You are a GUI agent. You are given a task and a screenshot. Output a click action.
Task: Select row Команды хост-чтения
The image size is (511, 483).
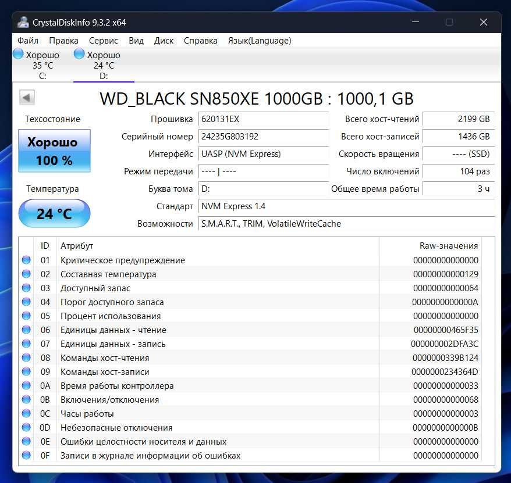click(250, 357)
